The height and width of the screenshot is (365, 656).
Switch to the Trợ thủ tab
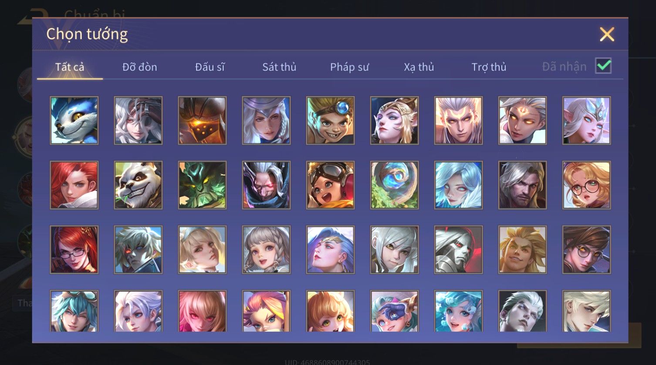[489, 67]
